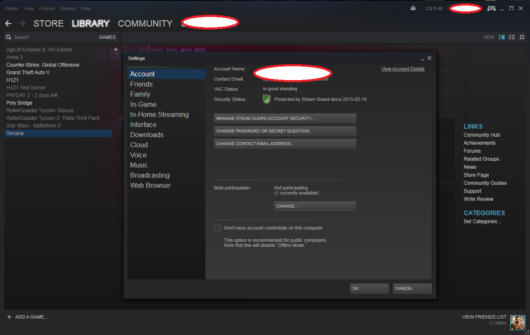Viewport: 530px width, 335px height.
Task: Open View Account Details link
Action: pyautogui.click(x=403, y=69)
